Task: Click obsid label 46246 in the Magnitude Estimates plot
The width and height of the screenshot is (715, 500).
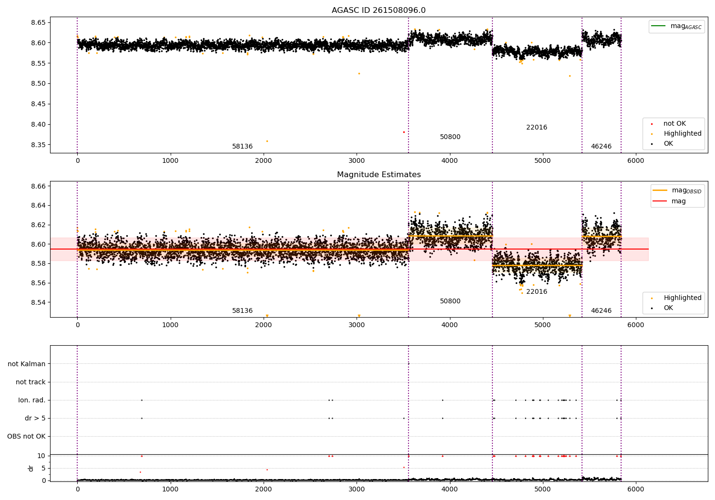Action: point(601,311)
